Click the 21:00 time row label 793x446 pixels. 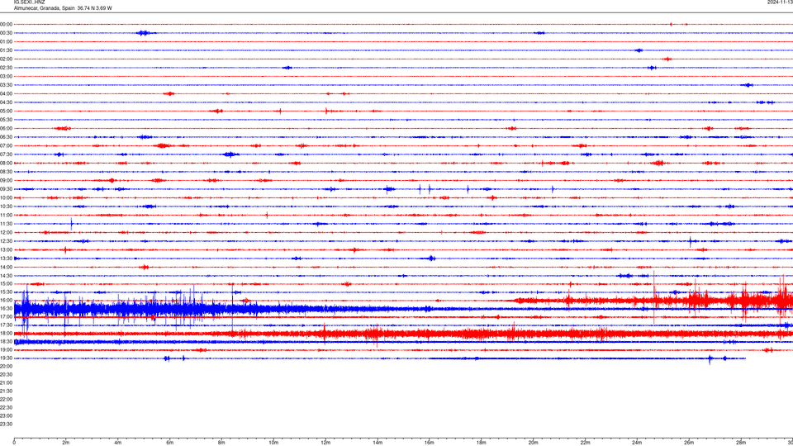coord(6,382)
